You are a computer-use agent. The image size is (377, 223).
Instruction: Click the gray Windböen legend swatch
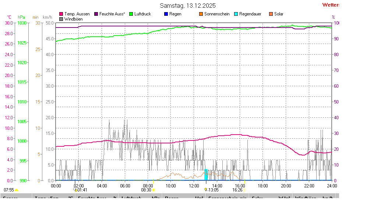(x=61, y=19)
